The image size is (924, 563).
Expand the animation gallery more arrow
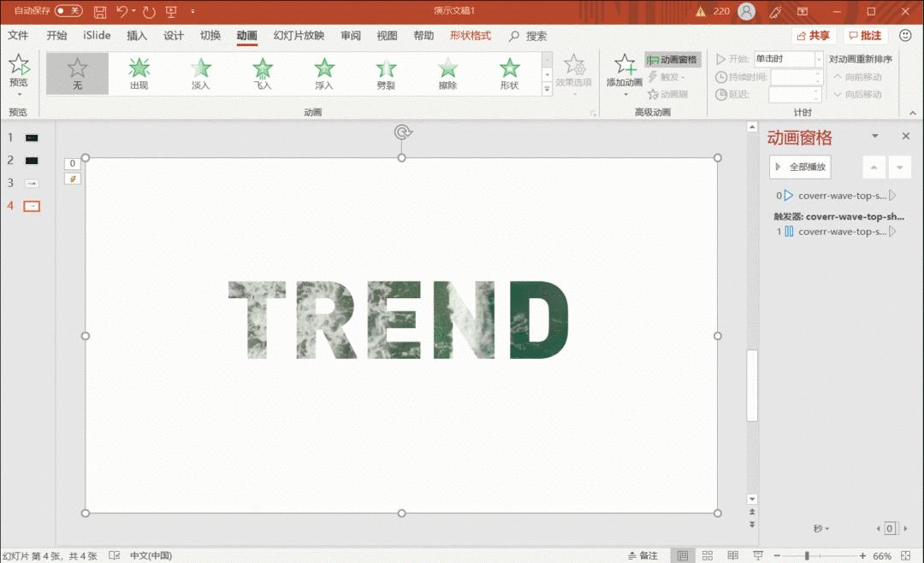[x=547, y=89]
